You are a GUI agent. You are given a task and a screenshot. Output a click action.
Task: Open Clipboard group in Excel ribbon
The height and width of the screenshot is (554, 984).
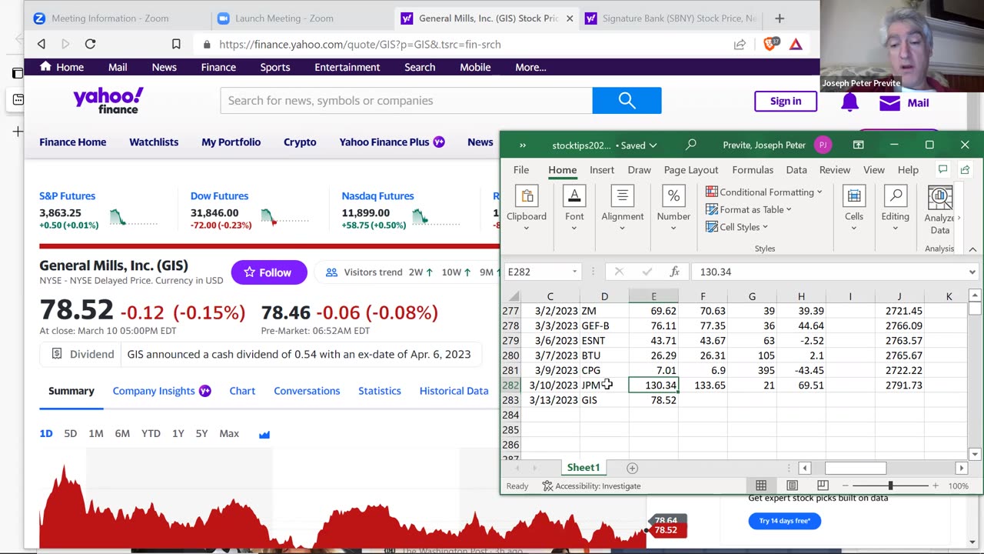pyautogui.click(x=527, y=208)
